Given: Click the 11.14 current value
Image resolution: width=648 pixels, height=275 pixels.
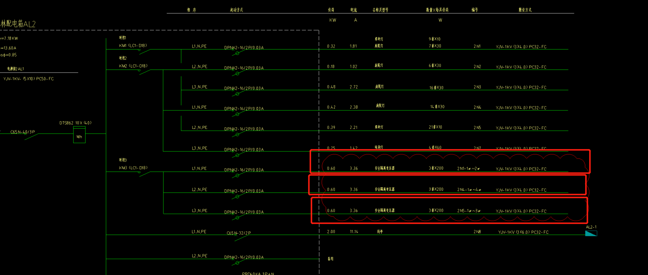Looking at the screenshot, I should pos(354,231).
